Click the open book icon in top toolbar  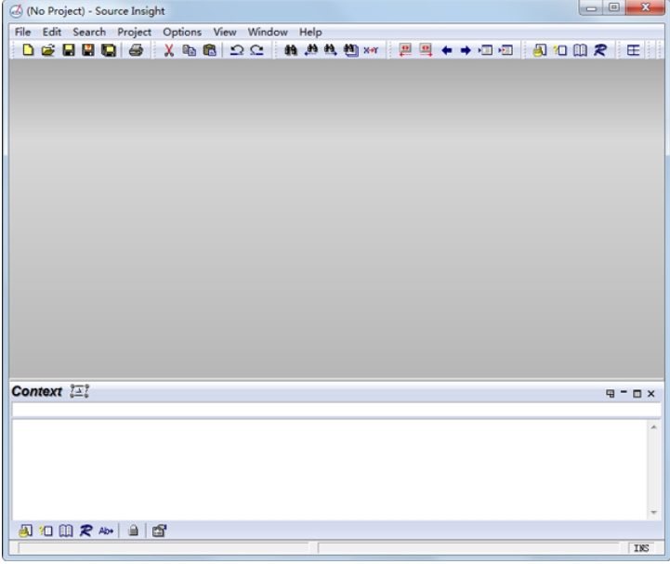580,50
